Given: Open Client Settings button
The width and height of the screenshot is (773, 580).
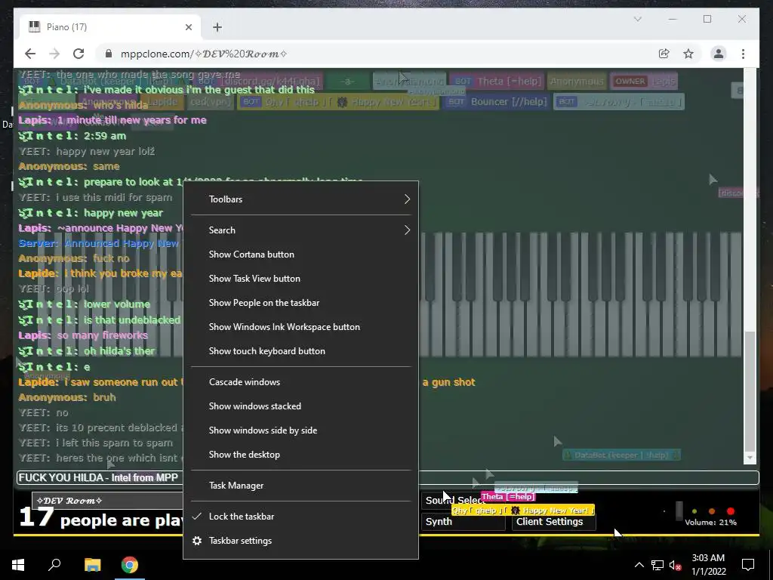Looking at the screenshot, I should click(x=553, y=522).
